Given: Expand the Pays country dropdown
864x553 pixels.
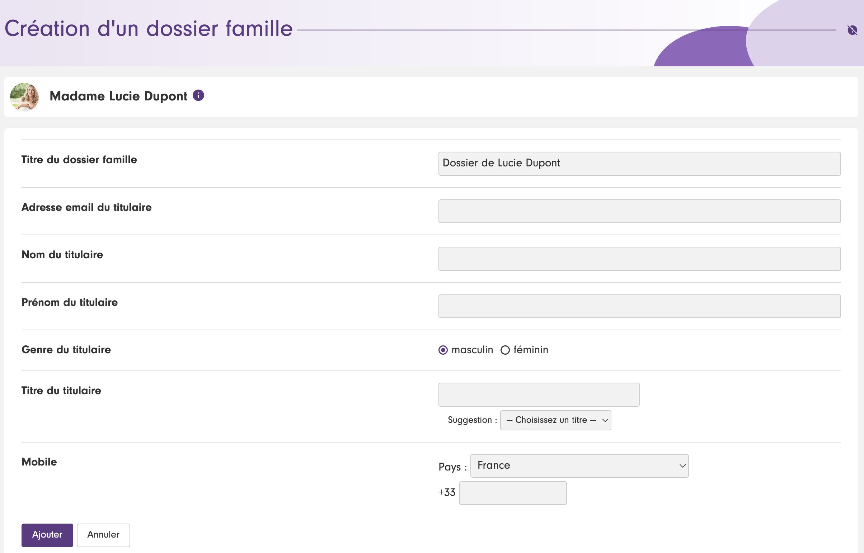Looking at the screenshot, I should coord(579,466).
